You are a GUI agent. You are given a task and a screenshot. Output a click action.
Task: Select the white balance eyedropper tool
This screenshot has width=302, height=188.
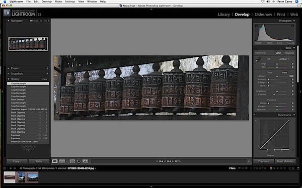pos(258,60)
